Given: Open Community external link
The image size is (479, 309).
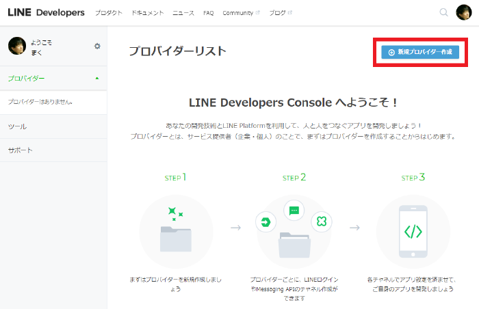Looking at the screenshot, I should (x=241, y=13).
